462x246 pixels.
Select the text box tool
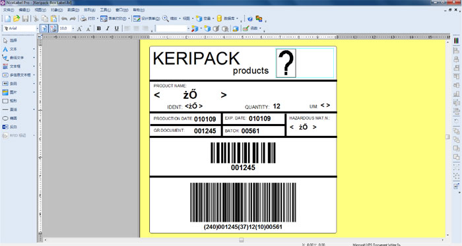pos(12,67)
